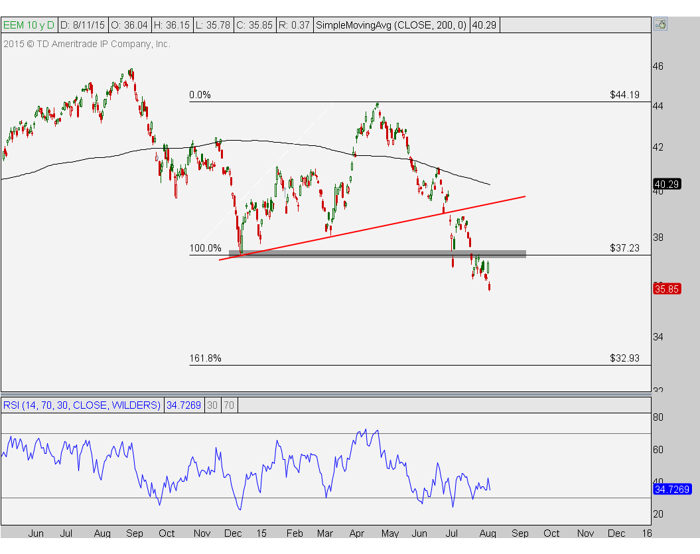The height and width of the screenshot is (554, 700).
Task: Click the blue 34.7269 RSI axis bubble
Action: pos(672,489)
